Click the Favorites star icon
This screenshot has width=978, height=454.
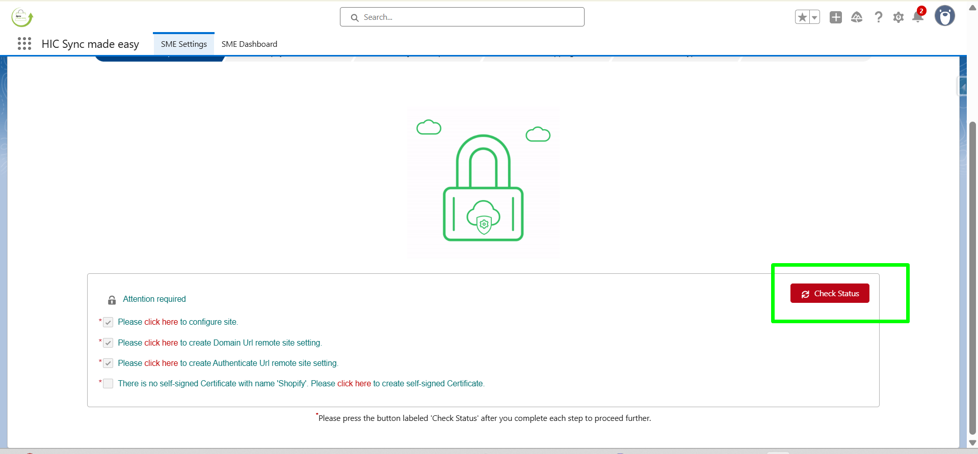802,17
